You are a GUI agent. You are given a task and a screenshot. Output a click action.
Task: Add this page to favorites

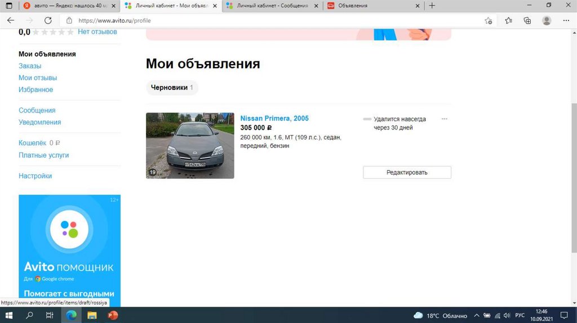tap(489, 21)
